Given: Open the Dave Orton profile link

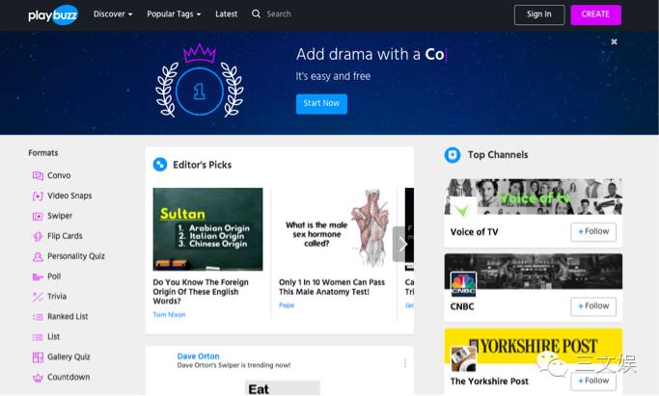Looking at the screenshot, I should click(x=198, y=356).
